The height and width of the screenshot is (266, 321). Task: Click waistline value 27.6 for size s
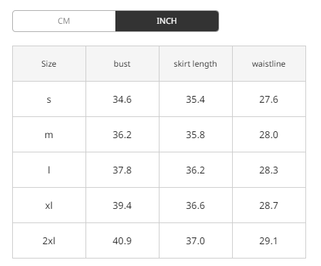(x=269, y=99)
